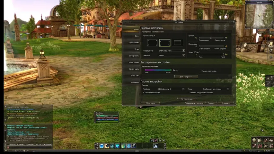
Task: Select the +Торговля chat tab
Action: pyautogui.click(x=21, y=145)
